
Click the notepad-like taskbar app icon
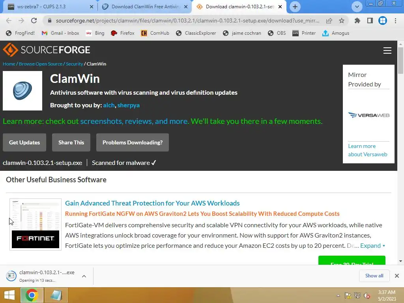tap(56, 295)
